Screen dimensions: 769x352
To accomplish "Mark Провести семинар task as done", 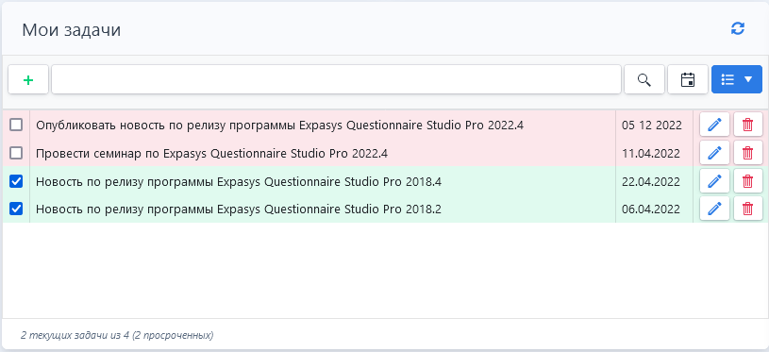I will (x=16, y=154).
